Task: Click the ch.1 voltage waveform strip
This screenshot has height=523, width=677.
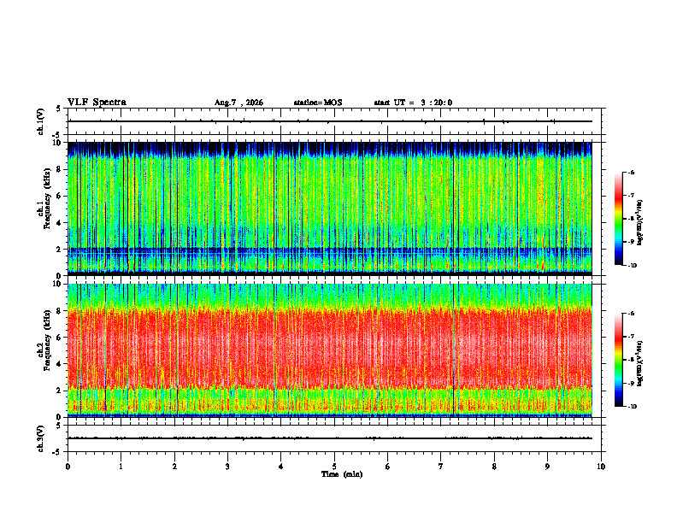Action: [x=329, y=121]
